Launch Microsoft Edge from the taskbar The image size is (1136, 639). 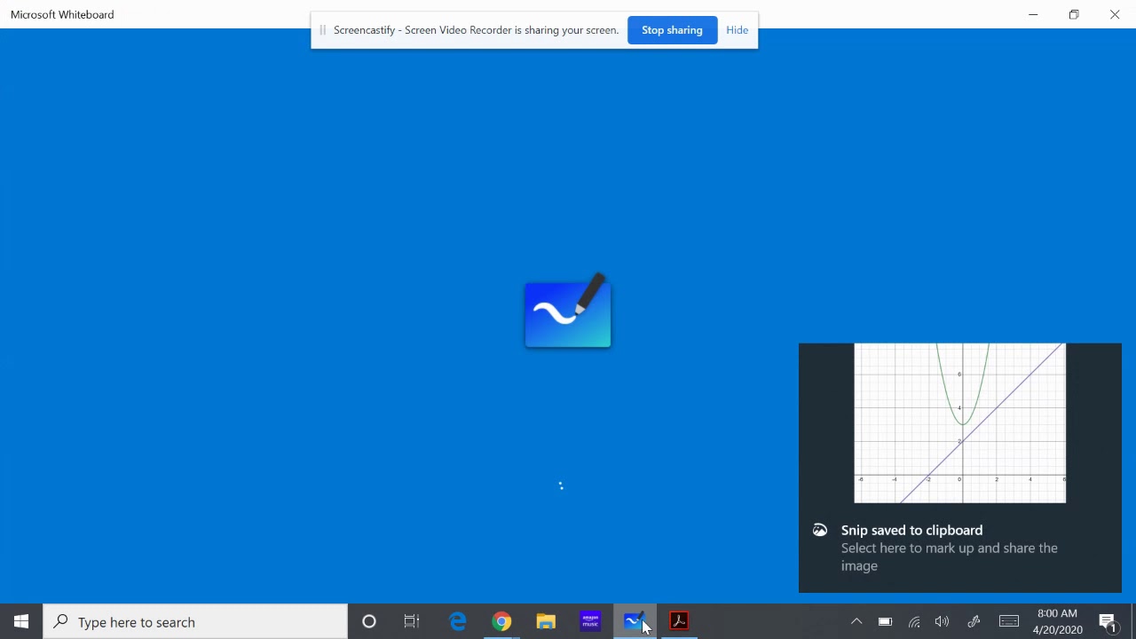457,621
